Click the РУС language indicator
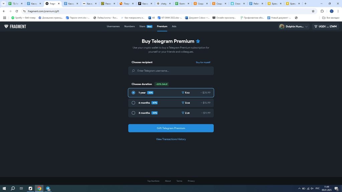 pos(318,189)
